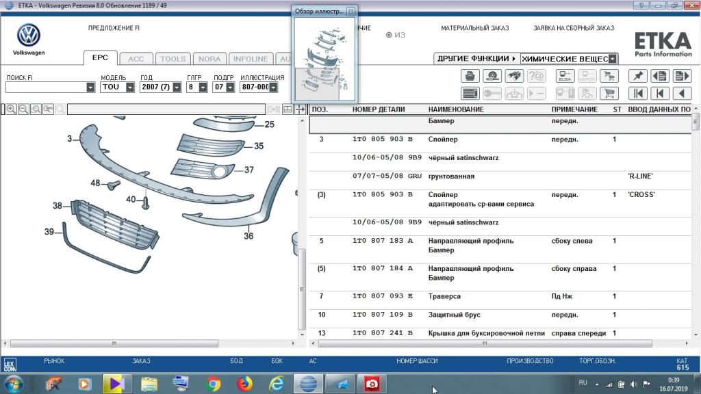Go to the previous illustration page icon
This screenshot has width=701, height=394.
click(x=660, y=76)
